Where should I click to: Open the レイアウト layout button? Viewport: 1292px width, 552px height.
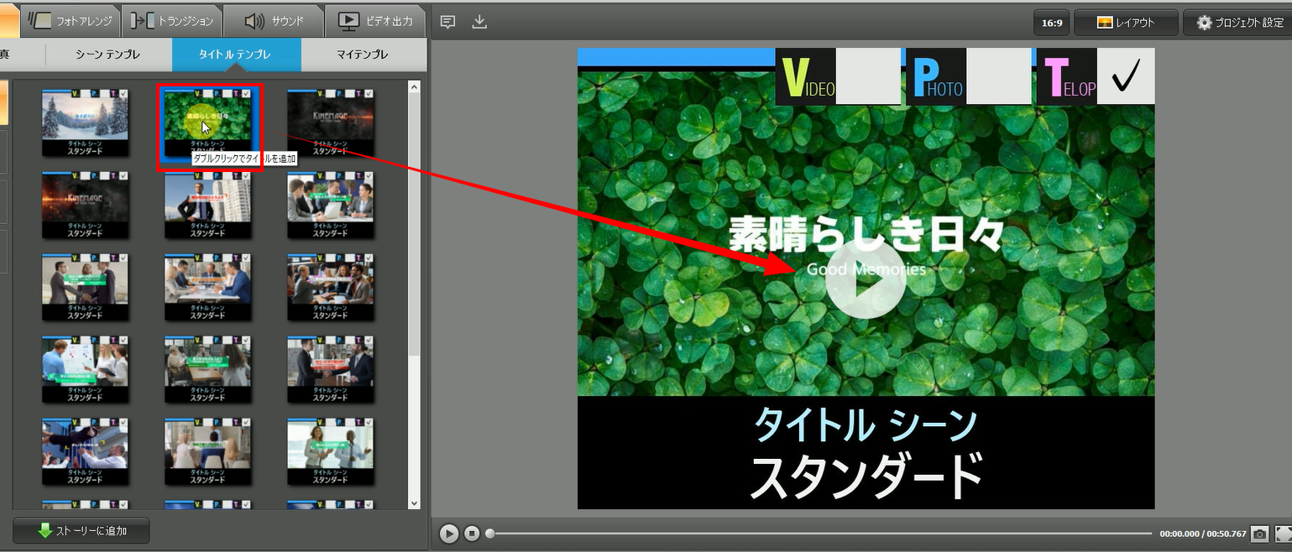pos(1125,23)
